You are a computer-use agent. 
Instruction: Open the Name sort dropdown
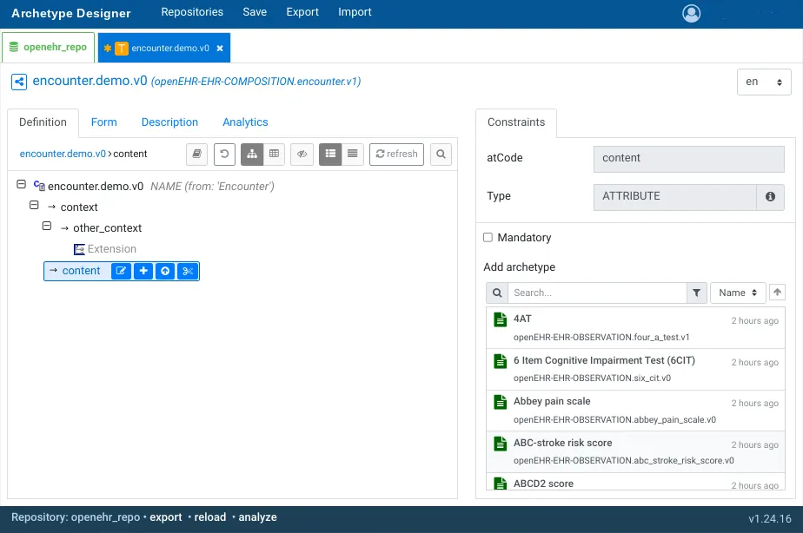(738, 293)
